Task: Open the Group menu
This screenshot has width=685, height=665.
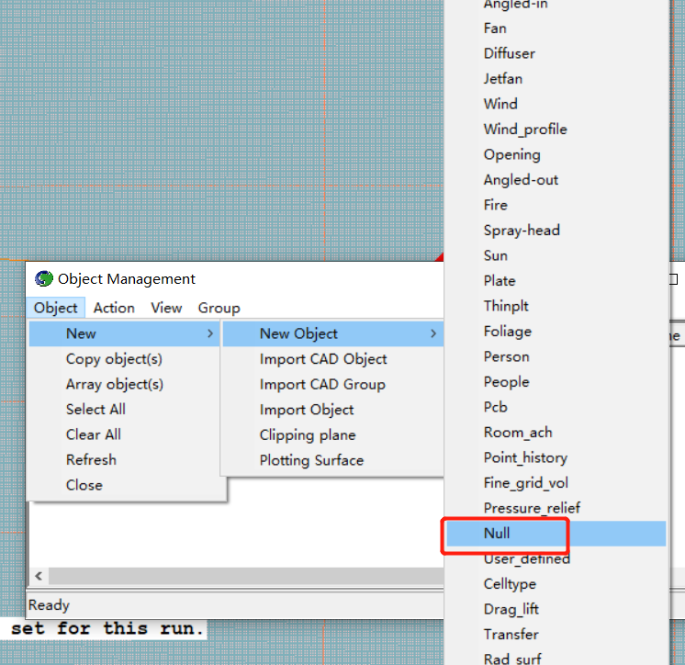Action: 219,308
